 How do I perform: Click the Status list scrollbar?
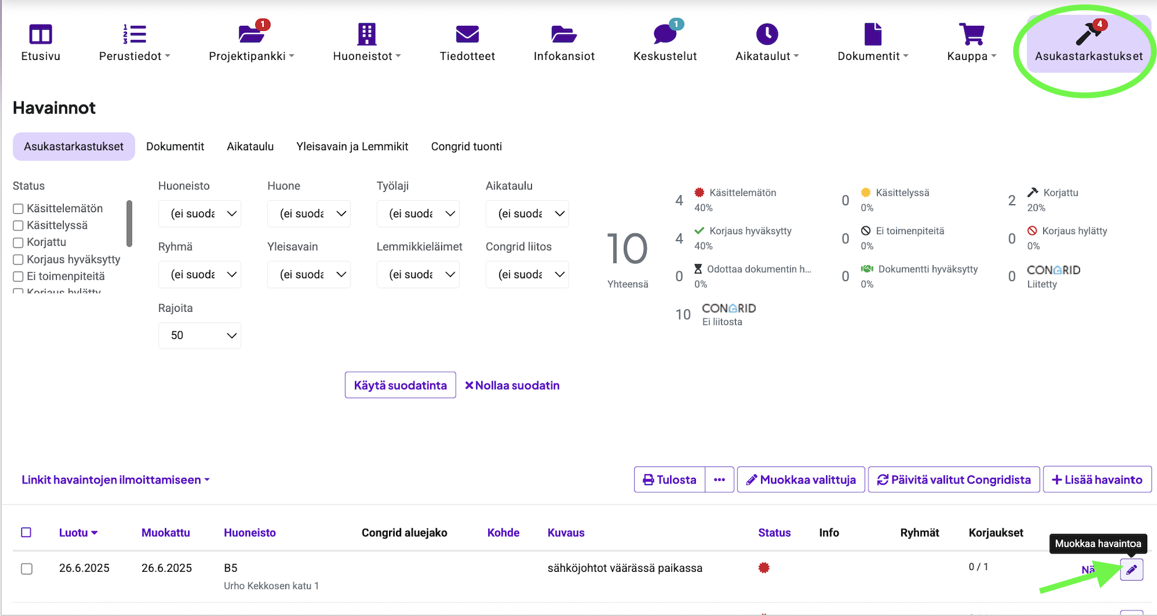coord(129,223)
